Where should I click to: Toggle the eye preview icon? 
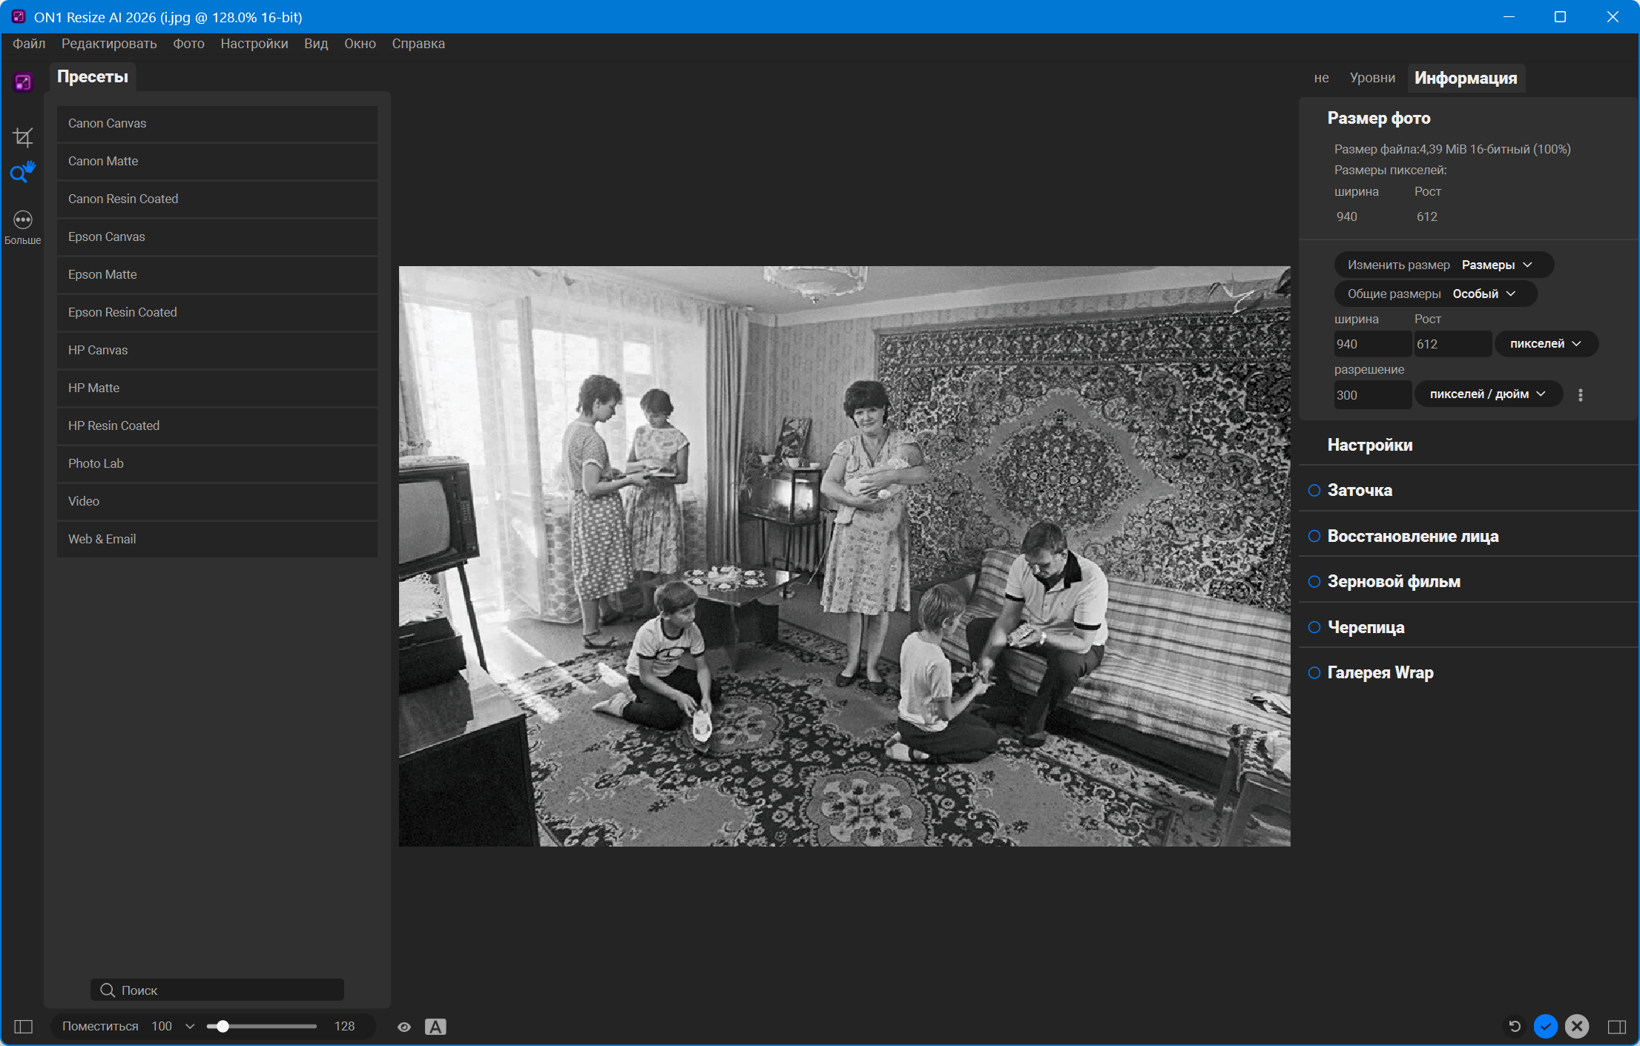[x=404, y=1027]
